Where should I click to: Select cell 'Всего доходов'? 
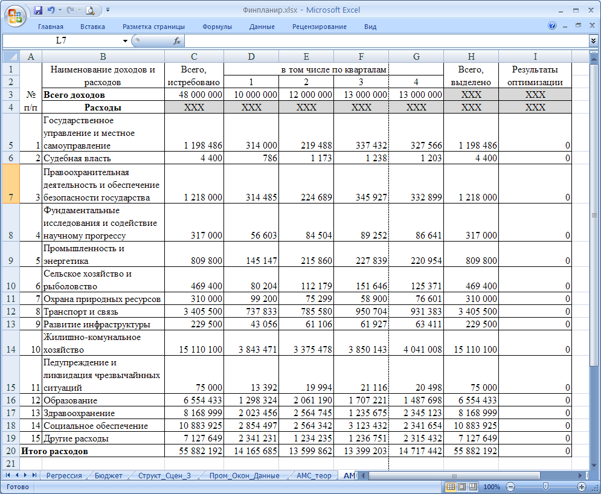(103, 95)
